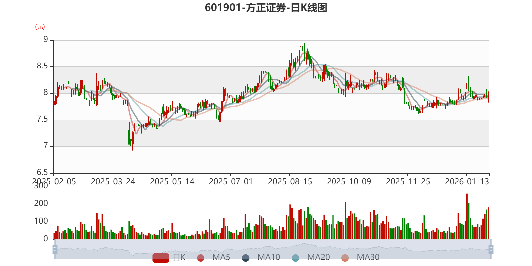Click the tallest red volume bar
The image size is (532, 266).
467,216
